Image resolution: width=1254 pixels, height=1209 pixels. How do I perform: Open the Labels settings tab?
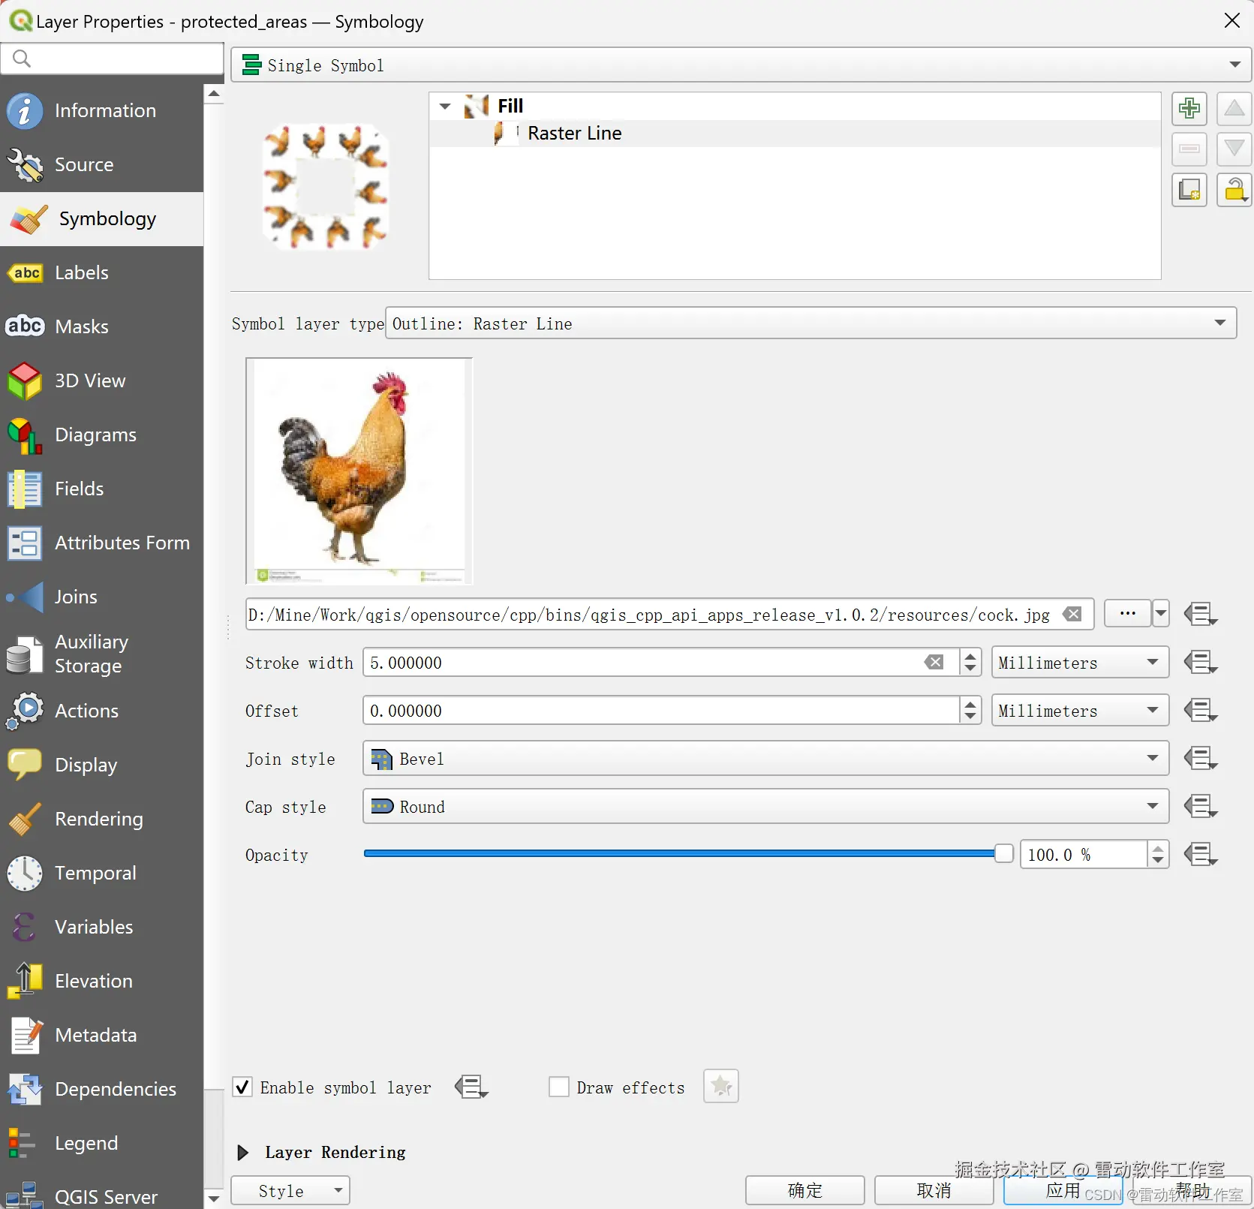[101, 273]
